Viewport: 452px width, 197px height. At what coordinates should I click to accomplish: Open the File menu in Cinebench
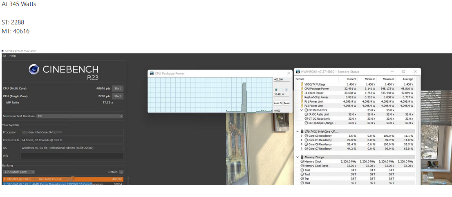coord(4,56)
